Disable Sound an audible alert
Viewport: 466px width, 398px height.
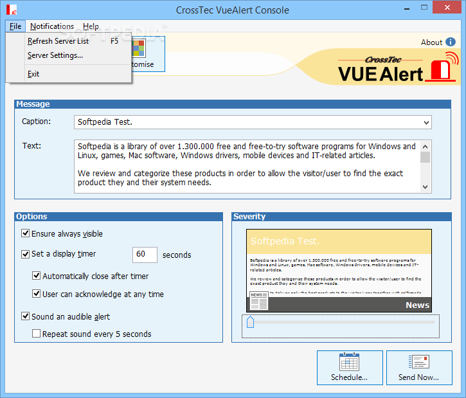pos(25,316)
